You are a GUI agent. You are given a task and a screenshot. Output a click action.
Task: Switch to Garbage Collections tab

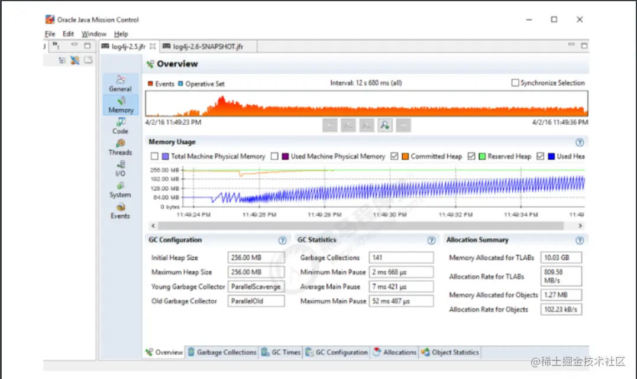tap(222, 352)
